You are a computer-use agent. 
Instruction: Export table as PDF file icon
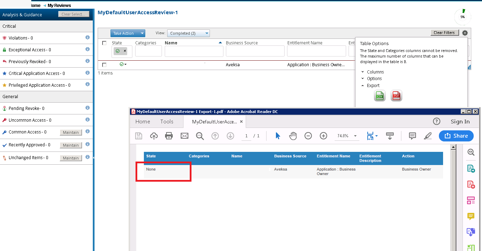click(396, 96)
